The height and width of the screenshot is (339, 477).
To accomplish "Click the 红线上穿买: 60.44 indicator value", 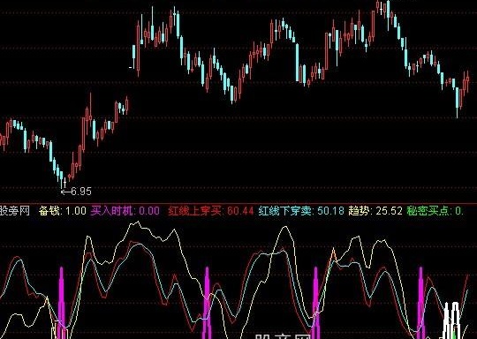I will click(210, 211).
